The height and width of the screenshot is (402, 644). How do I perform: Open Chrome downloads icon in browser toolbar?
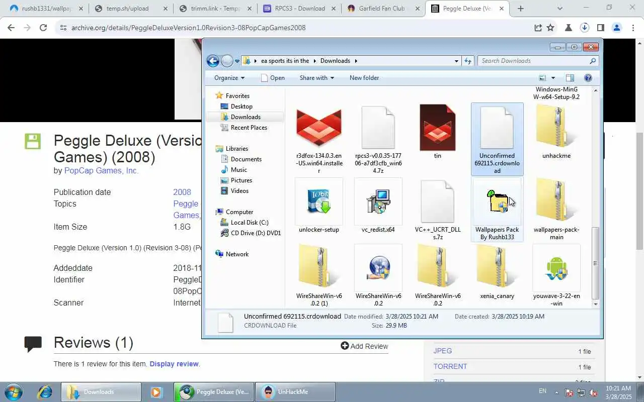585,28
